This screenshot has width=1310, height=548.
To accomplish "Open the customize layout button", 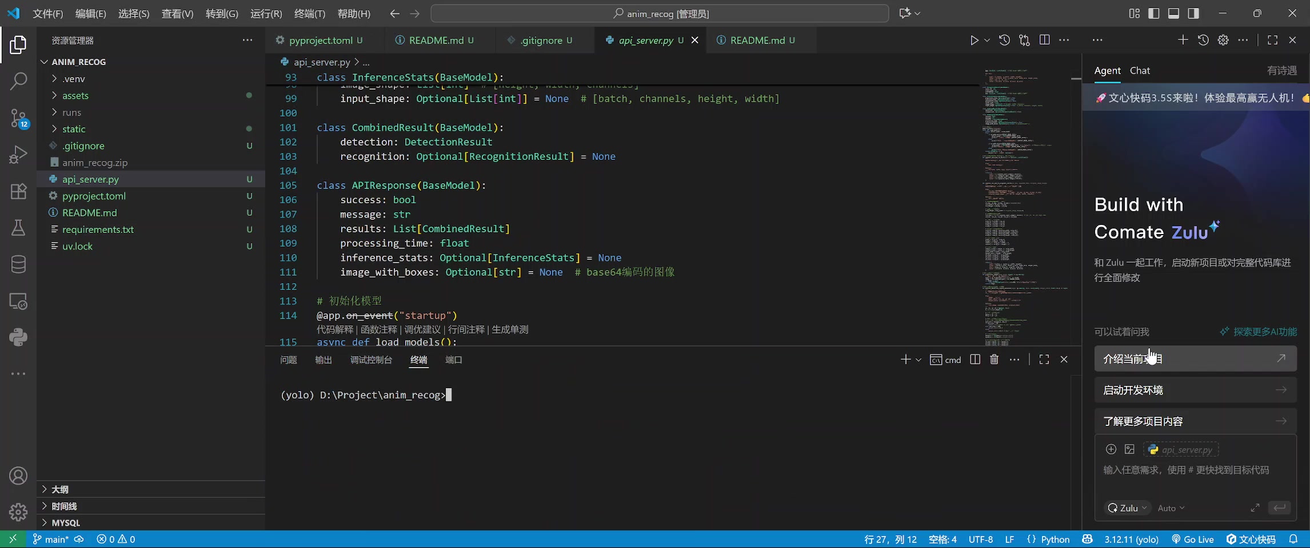I will coord(1135,13).
